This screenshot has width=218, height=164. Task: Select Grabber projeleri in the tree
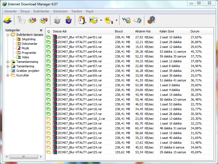28,71
